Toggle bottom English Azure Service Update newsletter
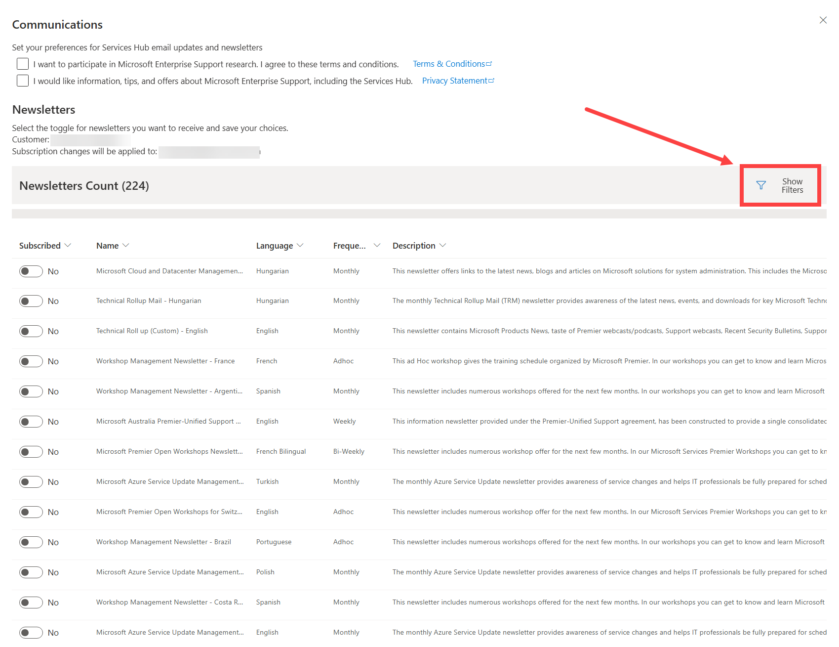The height and width of the screenshot is (647, 839). pos(31,633)
